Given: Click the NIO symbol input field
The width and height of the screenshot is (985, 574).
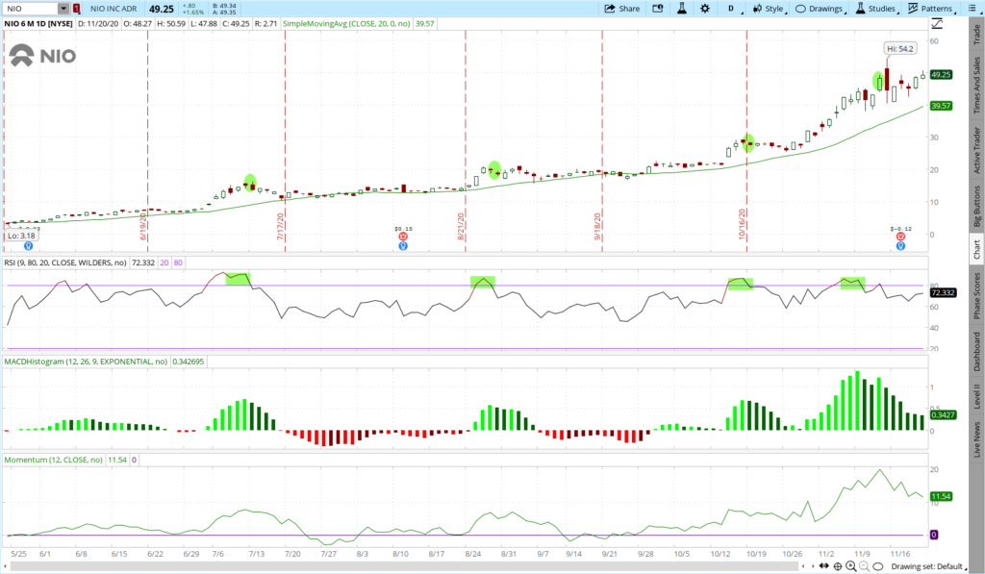Looking at the screenshot, I should point(30,9).
